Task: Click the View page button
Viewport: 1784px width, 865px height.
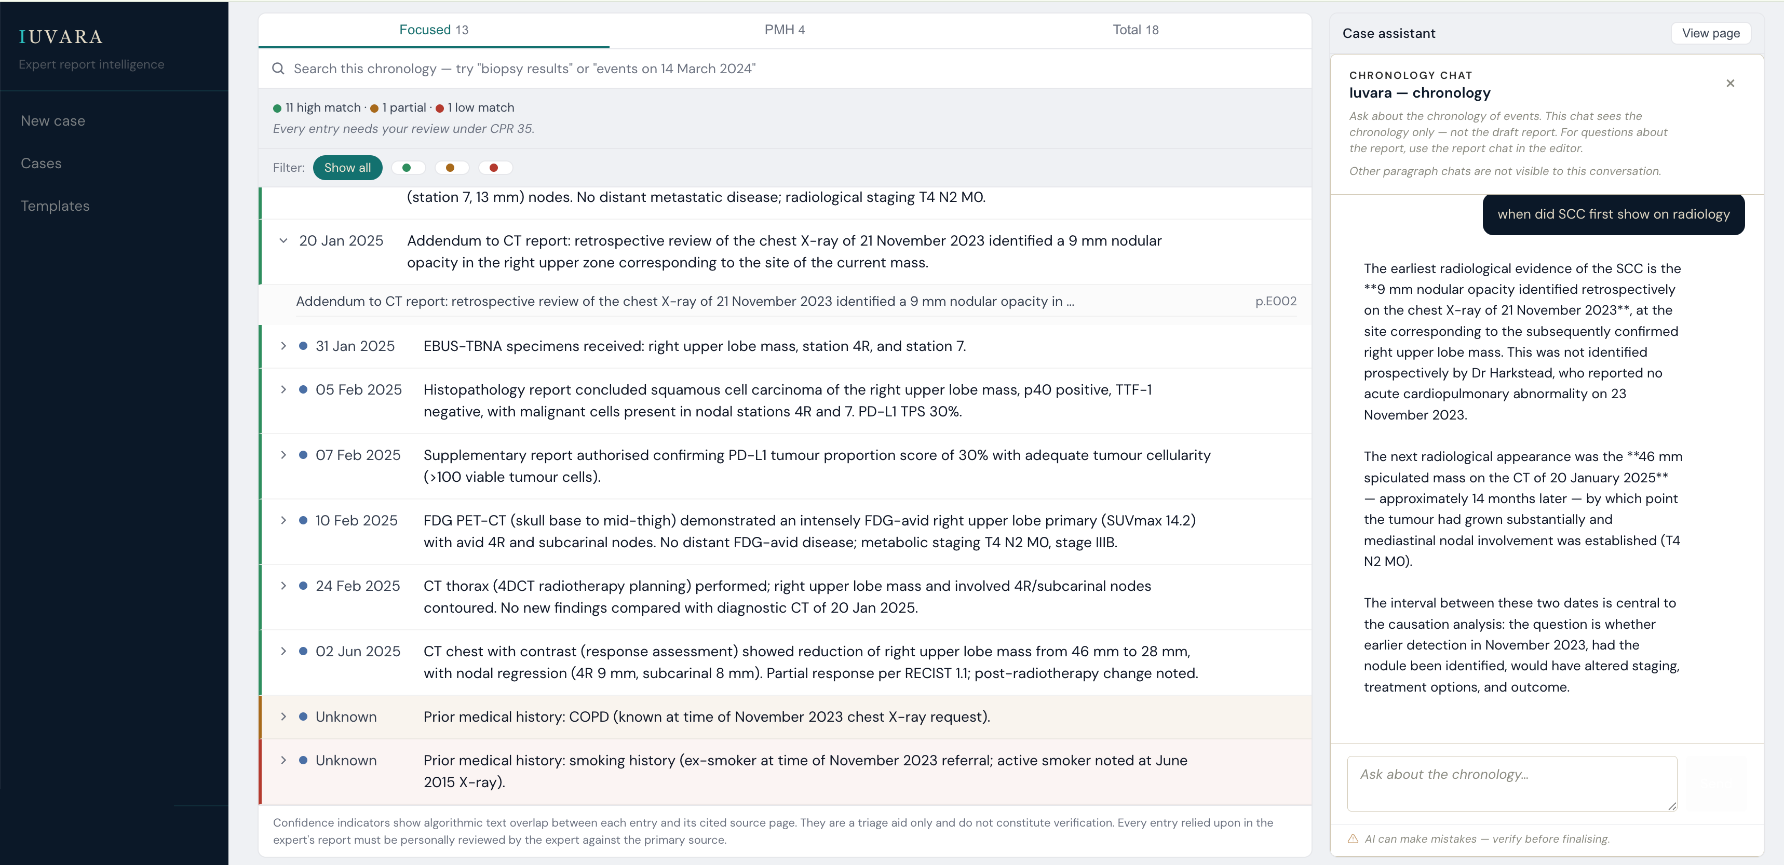Action: point(1711,33)
